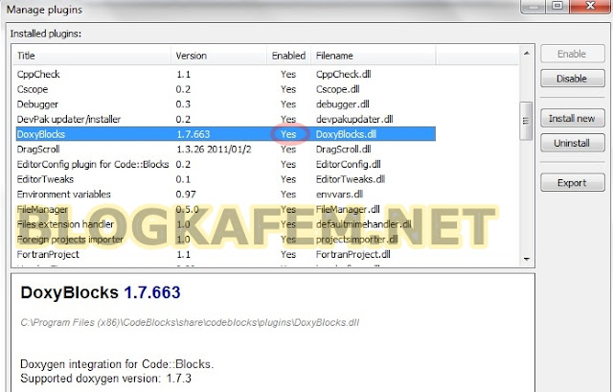
Task: Click version 1.7.663 in DoxyBlocks row
Action: 193,134
